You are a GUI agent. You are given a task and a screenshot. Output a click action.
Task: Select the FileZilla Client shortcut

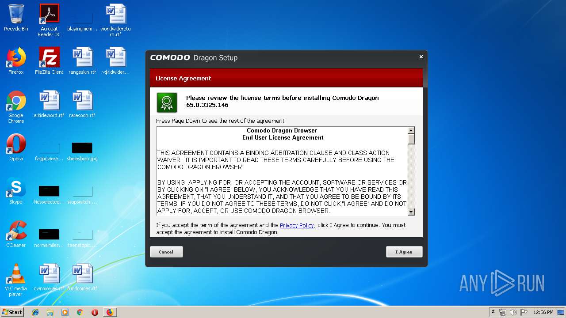pyautogui.click(x=49, y=61)
